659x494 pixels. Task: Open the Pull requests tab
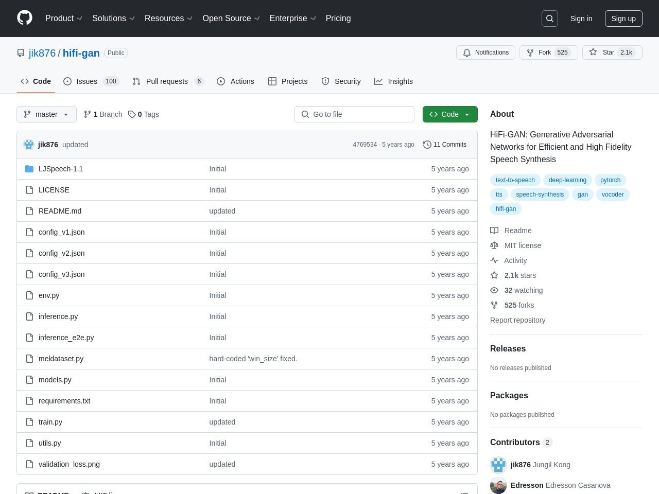click(168, 81)
